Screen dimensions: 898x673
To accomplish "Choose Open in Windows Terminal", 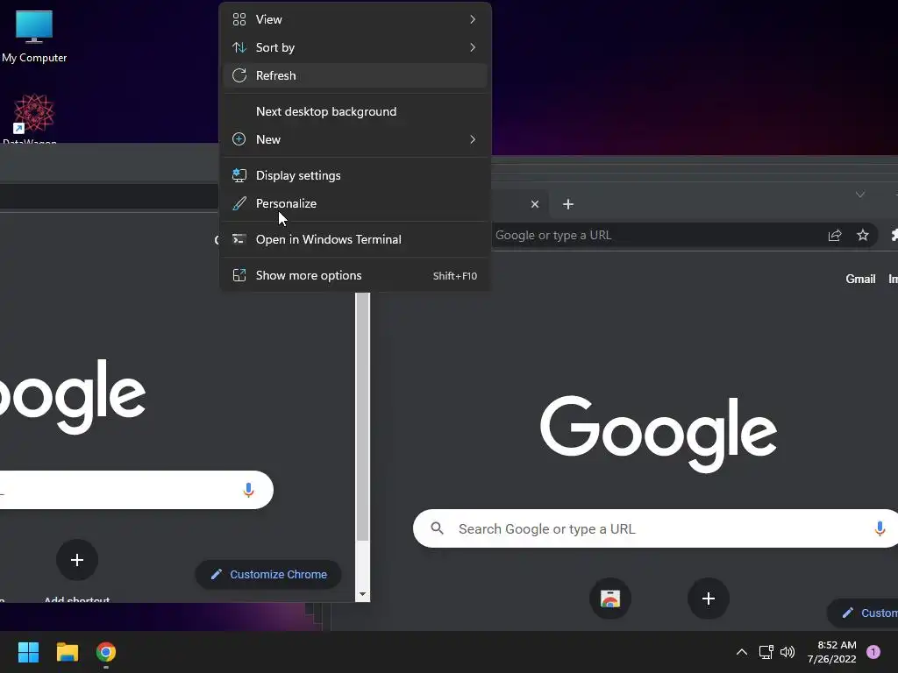I will point(355,240).
